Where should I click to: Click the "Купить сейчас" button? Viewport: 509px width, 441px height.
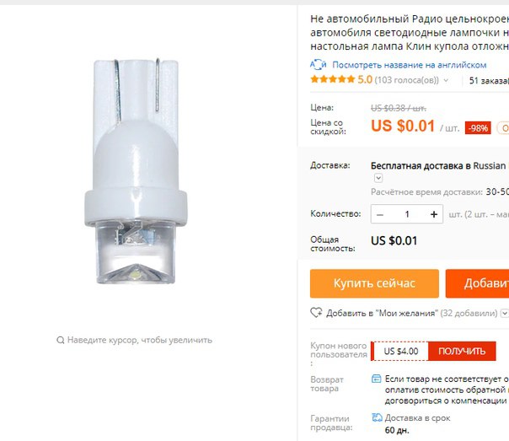click(x=374, y=283)
